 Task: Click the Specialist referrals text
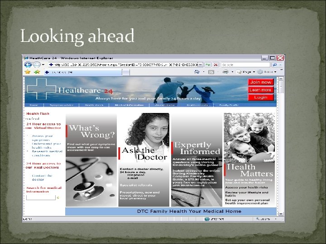[x=136, y=185]
